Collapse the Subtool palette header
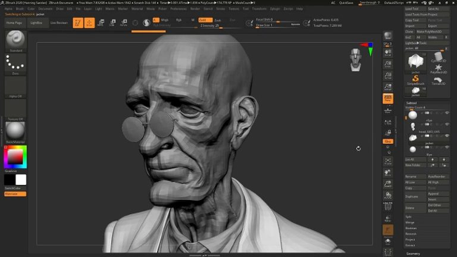The height and width of the screenshot is (257, 457). coord(412,102)
